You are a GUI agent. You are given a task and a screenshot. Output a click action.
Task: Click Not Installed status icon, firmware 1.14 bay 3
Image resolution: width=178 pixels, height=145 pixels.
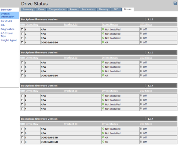pos(103,104)
